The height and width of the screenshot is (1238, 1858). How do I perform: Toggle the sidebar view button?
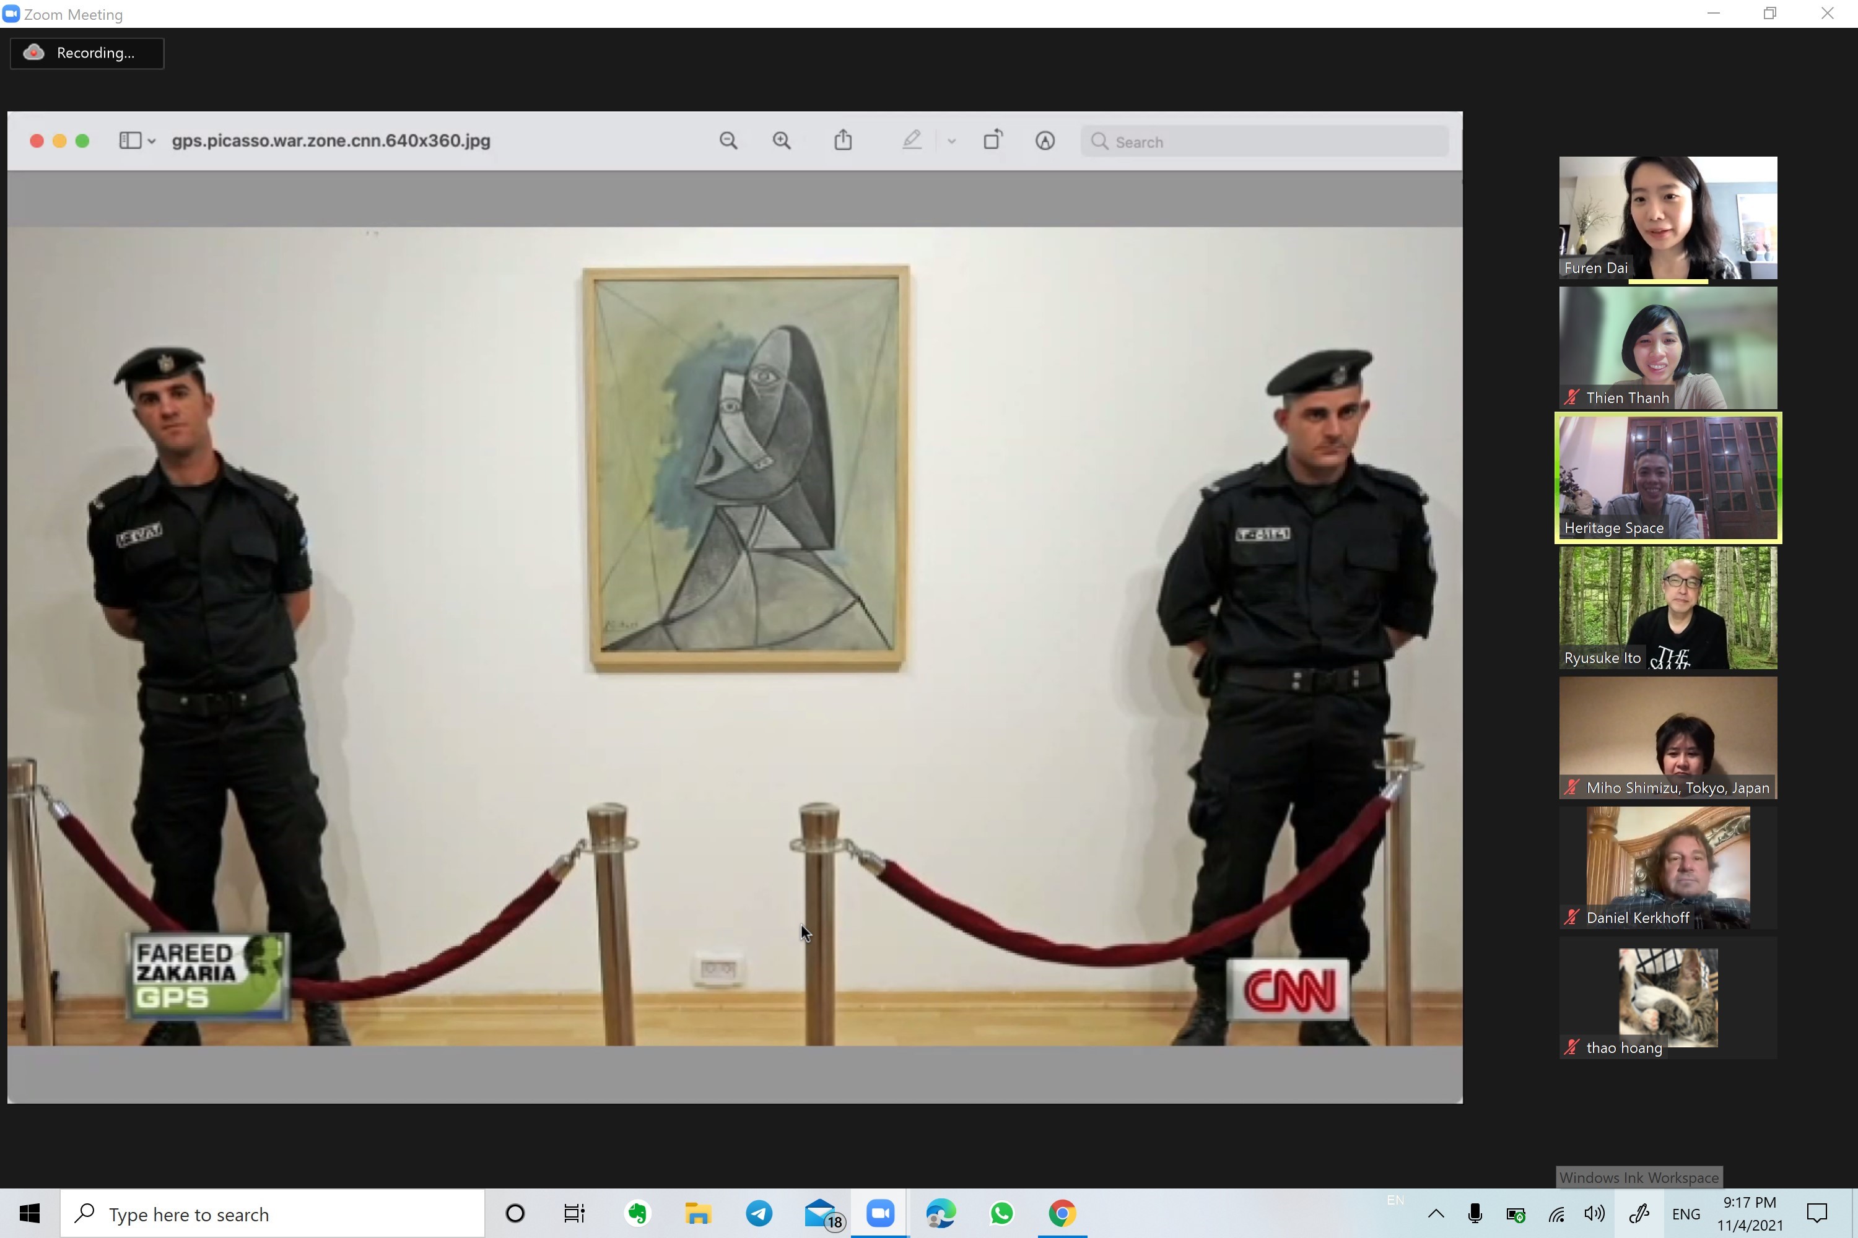click(x=130, y=141)
